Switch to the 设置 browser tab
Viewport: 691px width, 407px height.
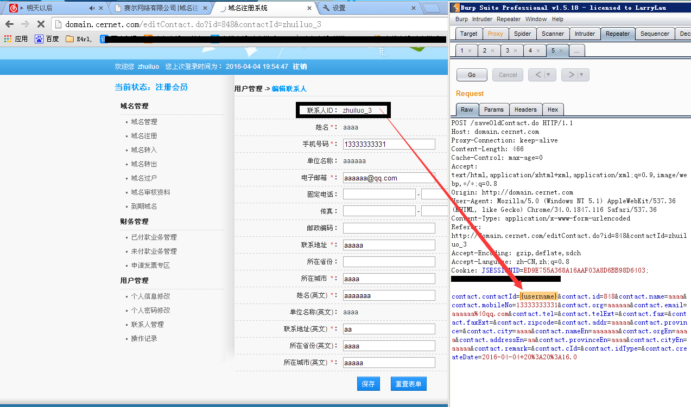367,8
